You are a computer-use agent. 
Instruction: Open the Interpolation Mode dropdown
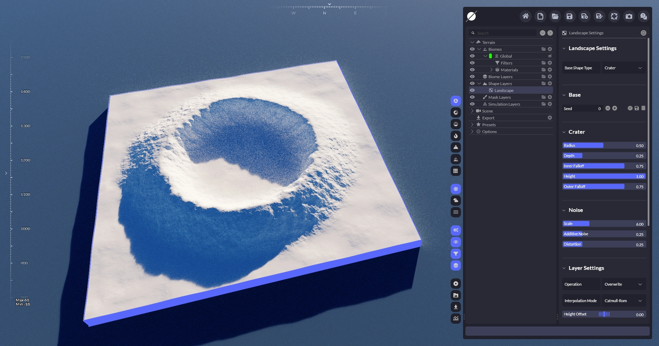[x=623, y=301]
